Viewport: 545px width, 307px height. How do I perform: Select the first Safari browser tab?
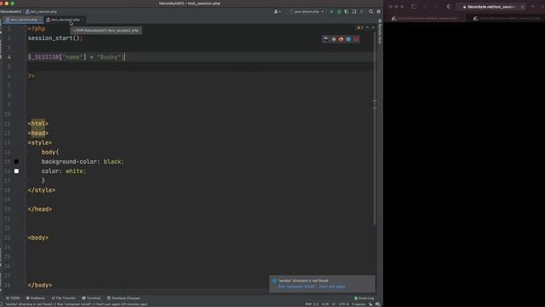pos(424,18)
